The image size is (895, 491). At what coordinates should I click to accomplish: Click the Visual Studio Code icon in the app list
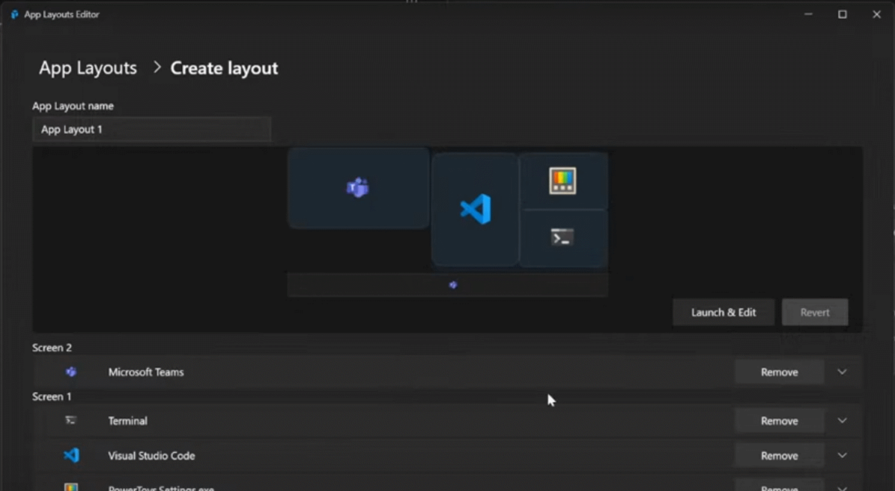point(71,455)
